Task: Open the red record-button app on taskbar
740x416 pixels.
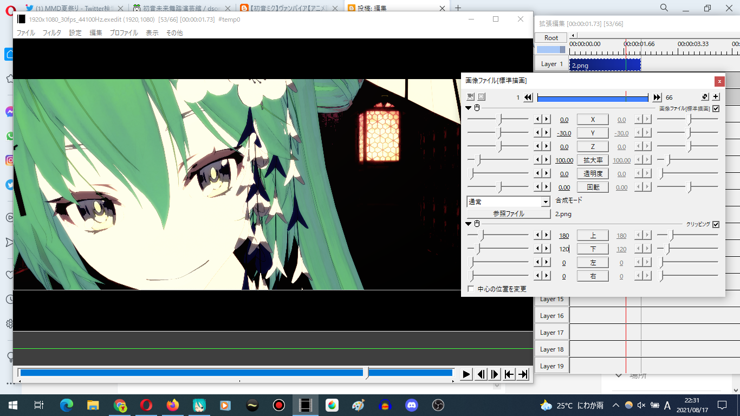Action: click(x=279, y=405)
